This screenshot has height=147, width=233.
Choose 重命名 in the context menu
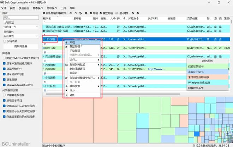click(x=83, y=73)
